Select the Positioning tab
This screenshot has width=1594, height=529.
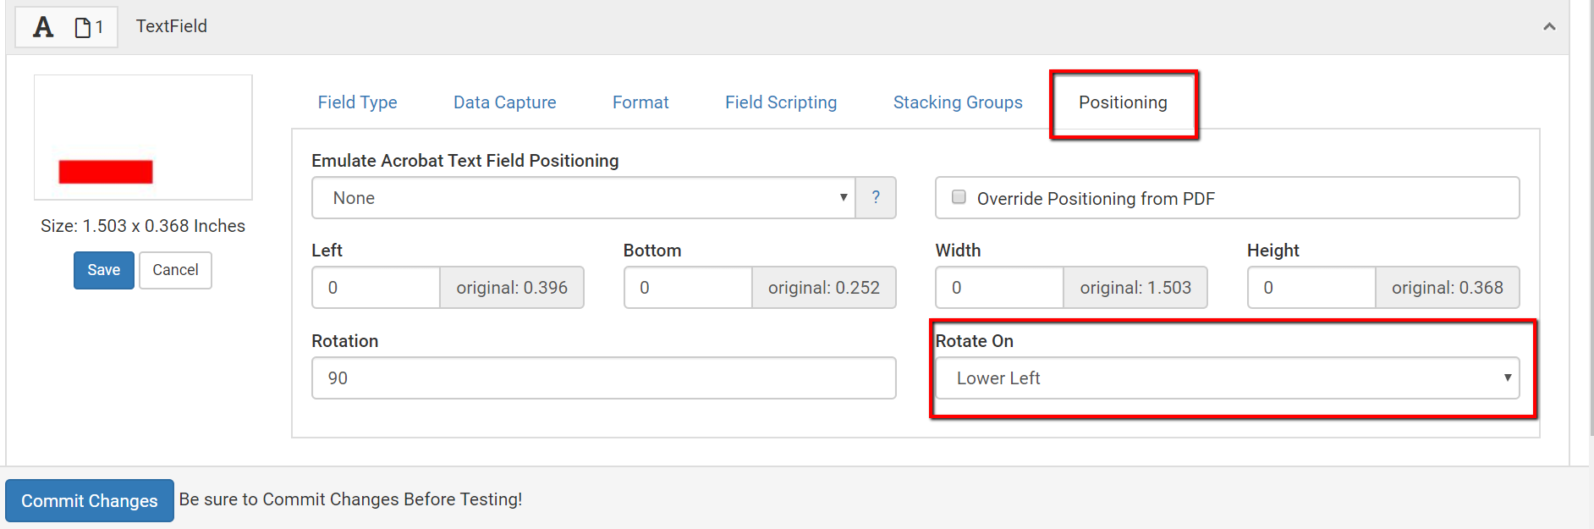point(1123,102)
